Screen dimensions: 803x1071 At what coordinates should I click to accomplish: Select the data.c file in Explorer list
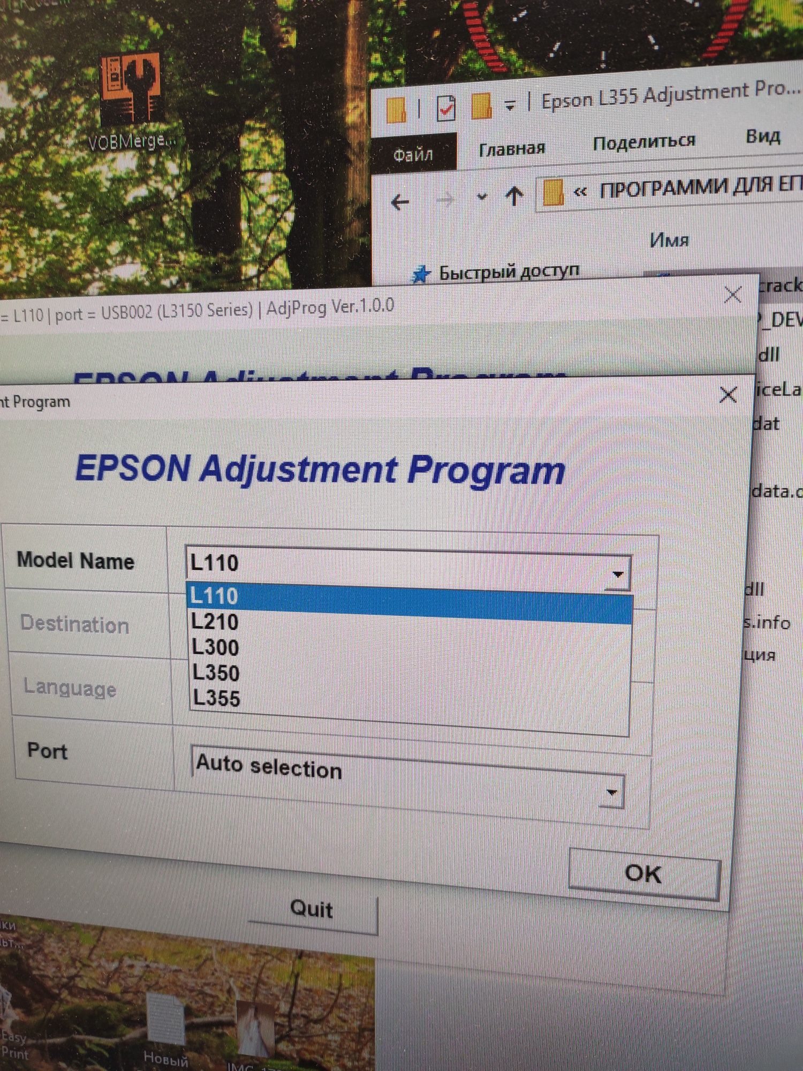[776, 491]
